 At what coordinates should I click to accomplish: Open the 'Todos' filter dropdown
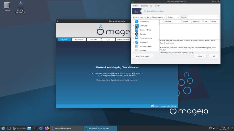173,17
